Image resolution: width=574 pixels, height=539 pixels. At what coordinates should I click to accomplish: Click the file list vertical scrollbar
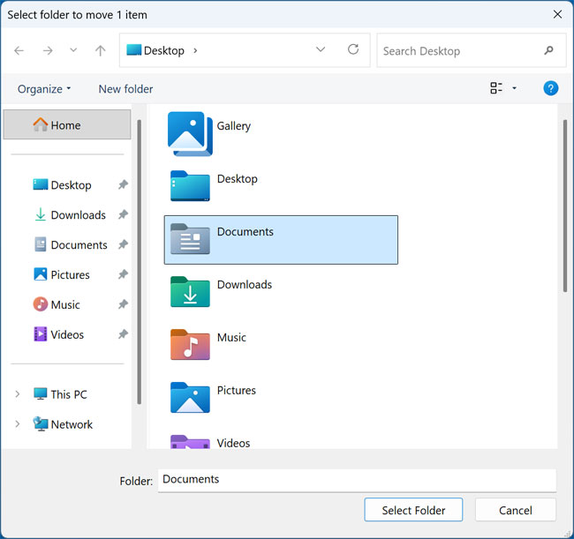pos(565,206)
